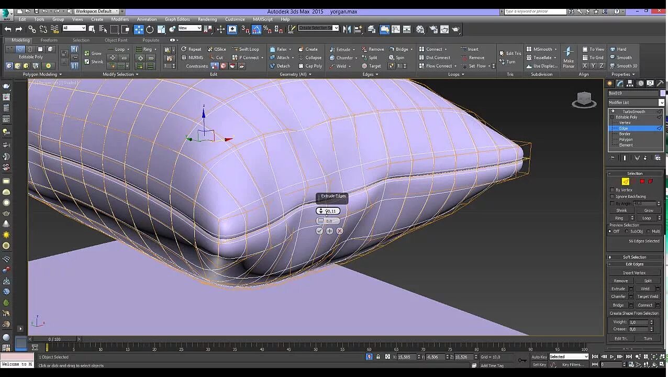Click the Swift Loop tool
This screenshot has height=377, width=668.
click(x=246, y=49)
